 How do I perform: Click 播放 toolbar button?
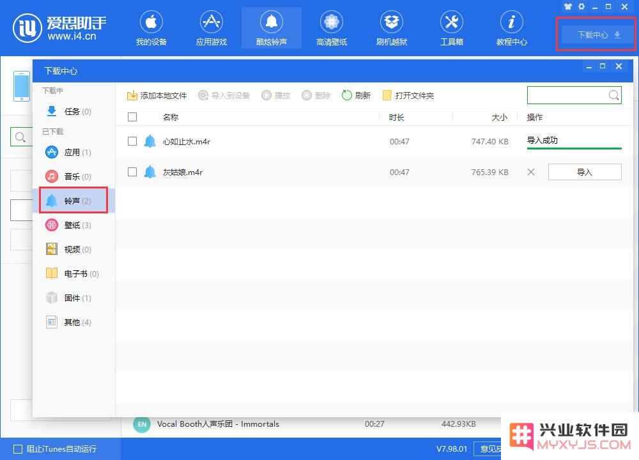pyautogui.click(x=275, y=95)
